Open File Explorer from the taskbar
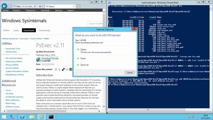Image resolution: width=213 pixels, height=120 pixels. click(x=32, y=117)
